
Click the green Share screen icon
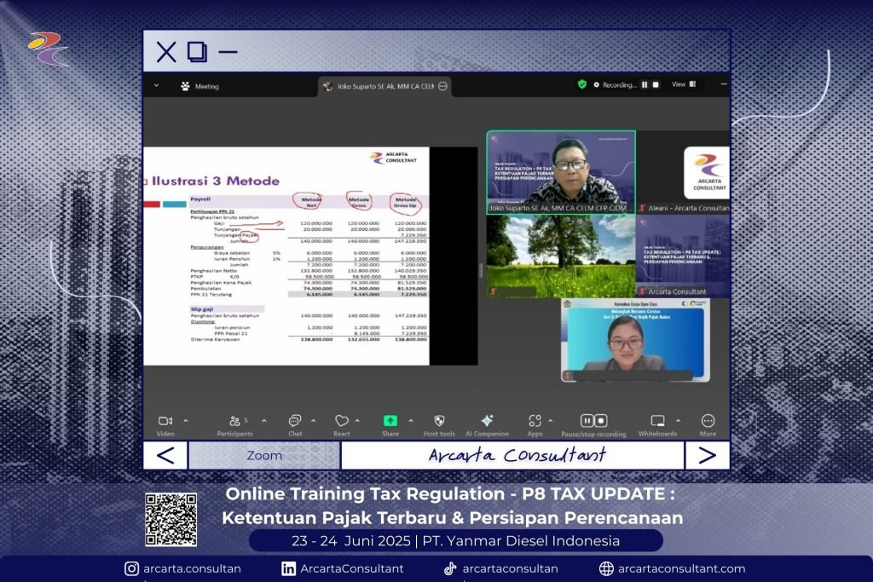click(390, 421)
